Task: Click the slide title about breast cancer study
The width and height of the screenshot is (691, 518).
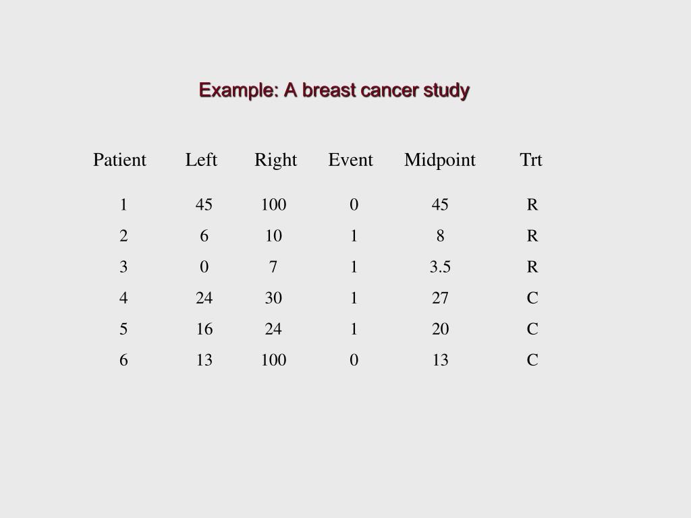Action: coord(334,90)
